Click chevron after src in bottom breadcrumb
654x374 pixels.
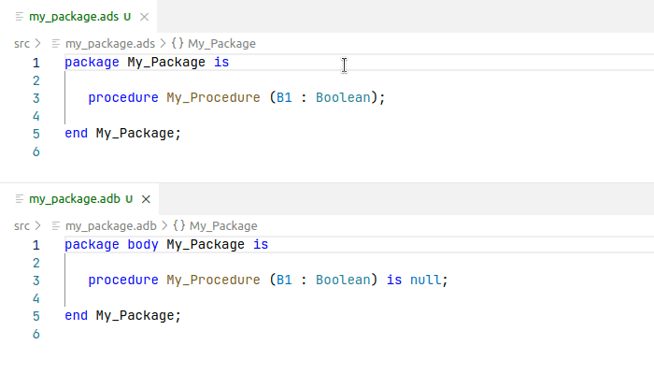tap(38, 226)
